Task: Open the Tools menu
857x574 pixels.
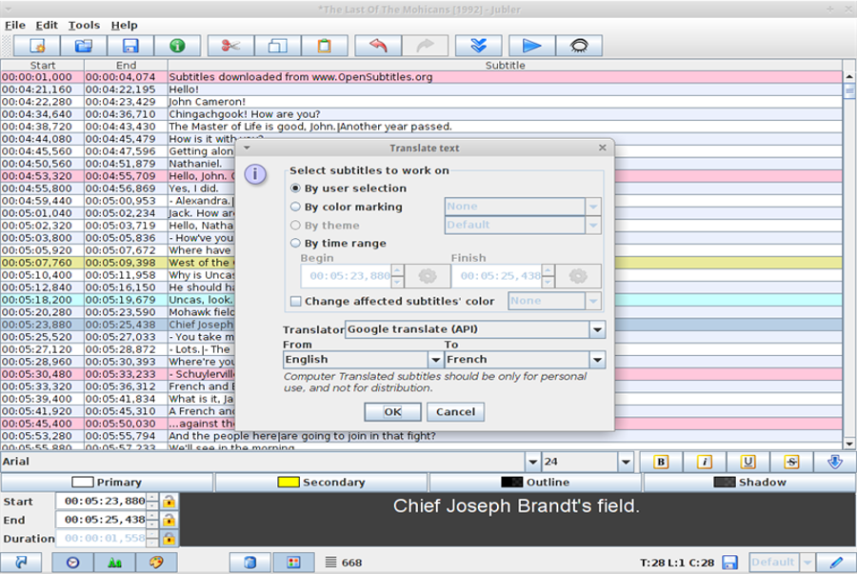Action: (x=84, y=25)
